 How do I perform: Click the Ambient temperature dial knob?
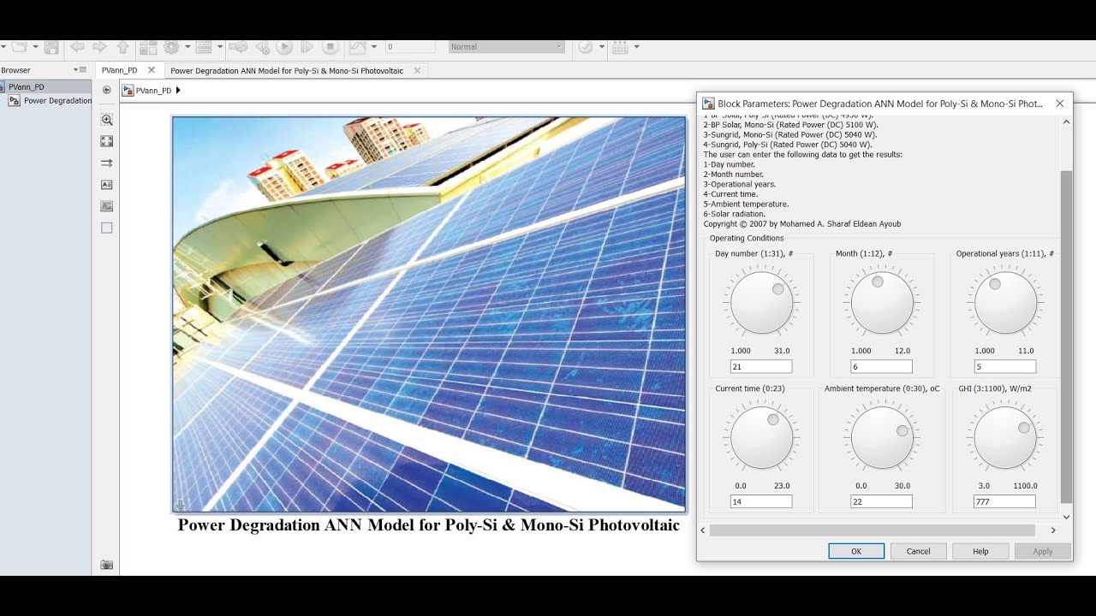882,438
